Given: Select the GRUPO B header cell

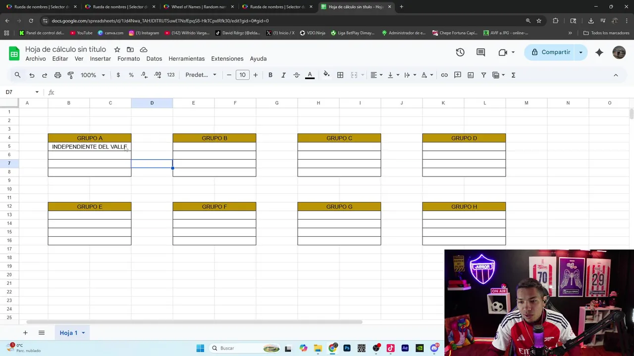Looking at the screenshot, I should 214,138.
